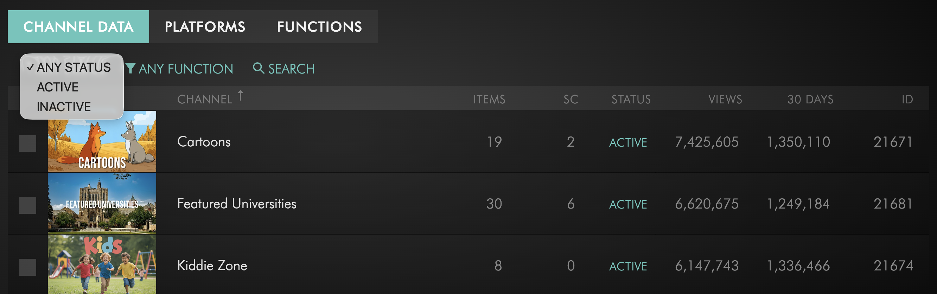Open the FUNCTIONS tab

[x=319, y=27]
